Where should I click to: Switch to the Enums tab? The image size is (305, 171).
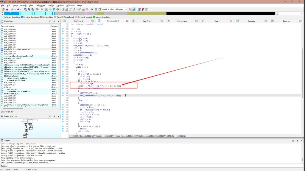point(217,21)
